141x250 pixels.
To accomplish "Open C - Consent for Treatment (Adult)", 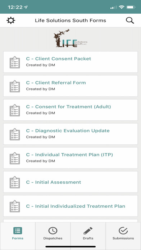I will coord(70,110).
